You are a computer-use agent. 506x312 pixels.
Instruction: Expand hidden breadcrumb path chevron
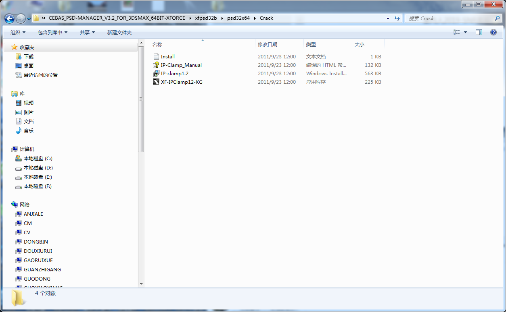[x=44, y=18]
